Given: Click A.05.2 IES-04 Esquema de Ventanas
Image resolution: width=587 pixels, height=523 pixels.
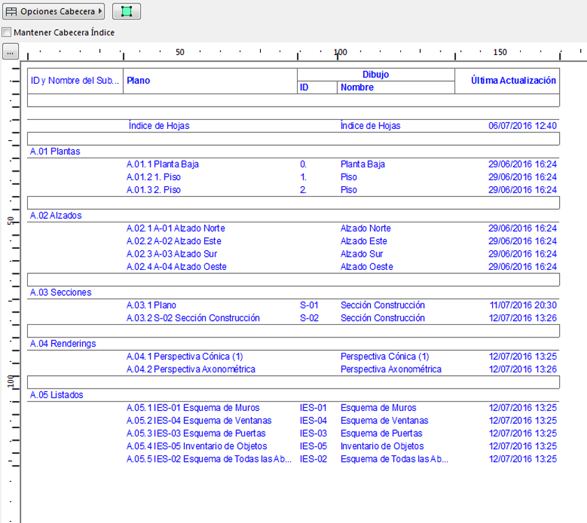Looking at the screenshot, I should pos(199,420).
